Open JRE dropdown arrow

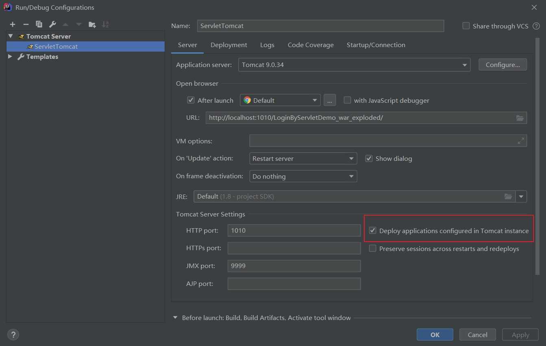coord(521,197)
